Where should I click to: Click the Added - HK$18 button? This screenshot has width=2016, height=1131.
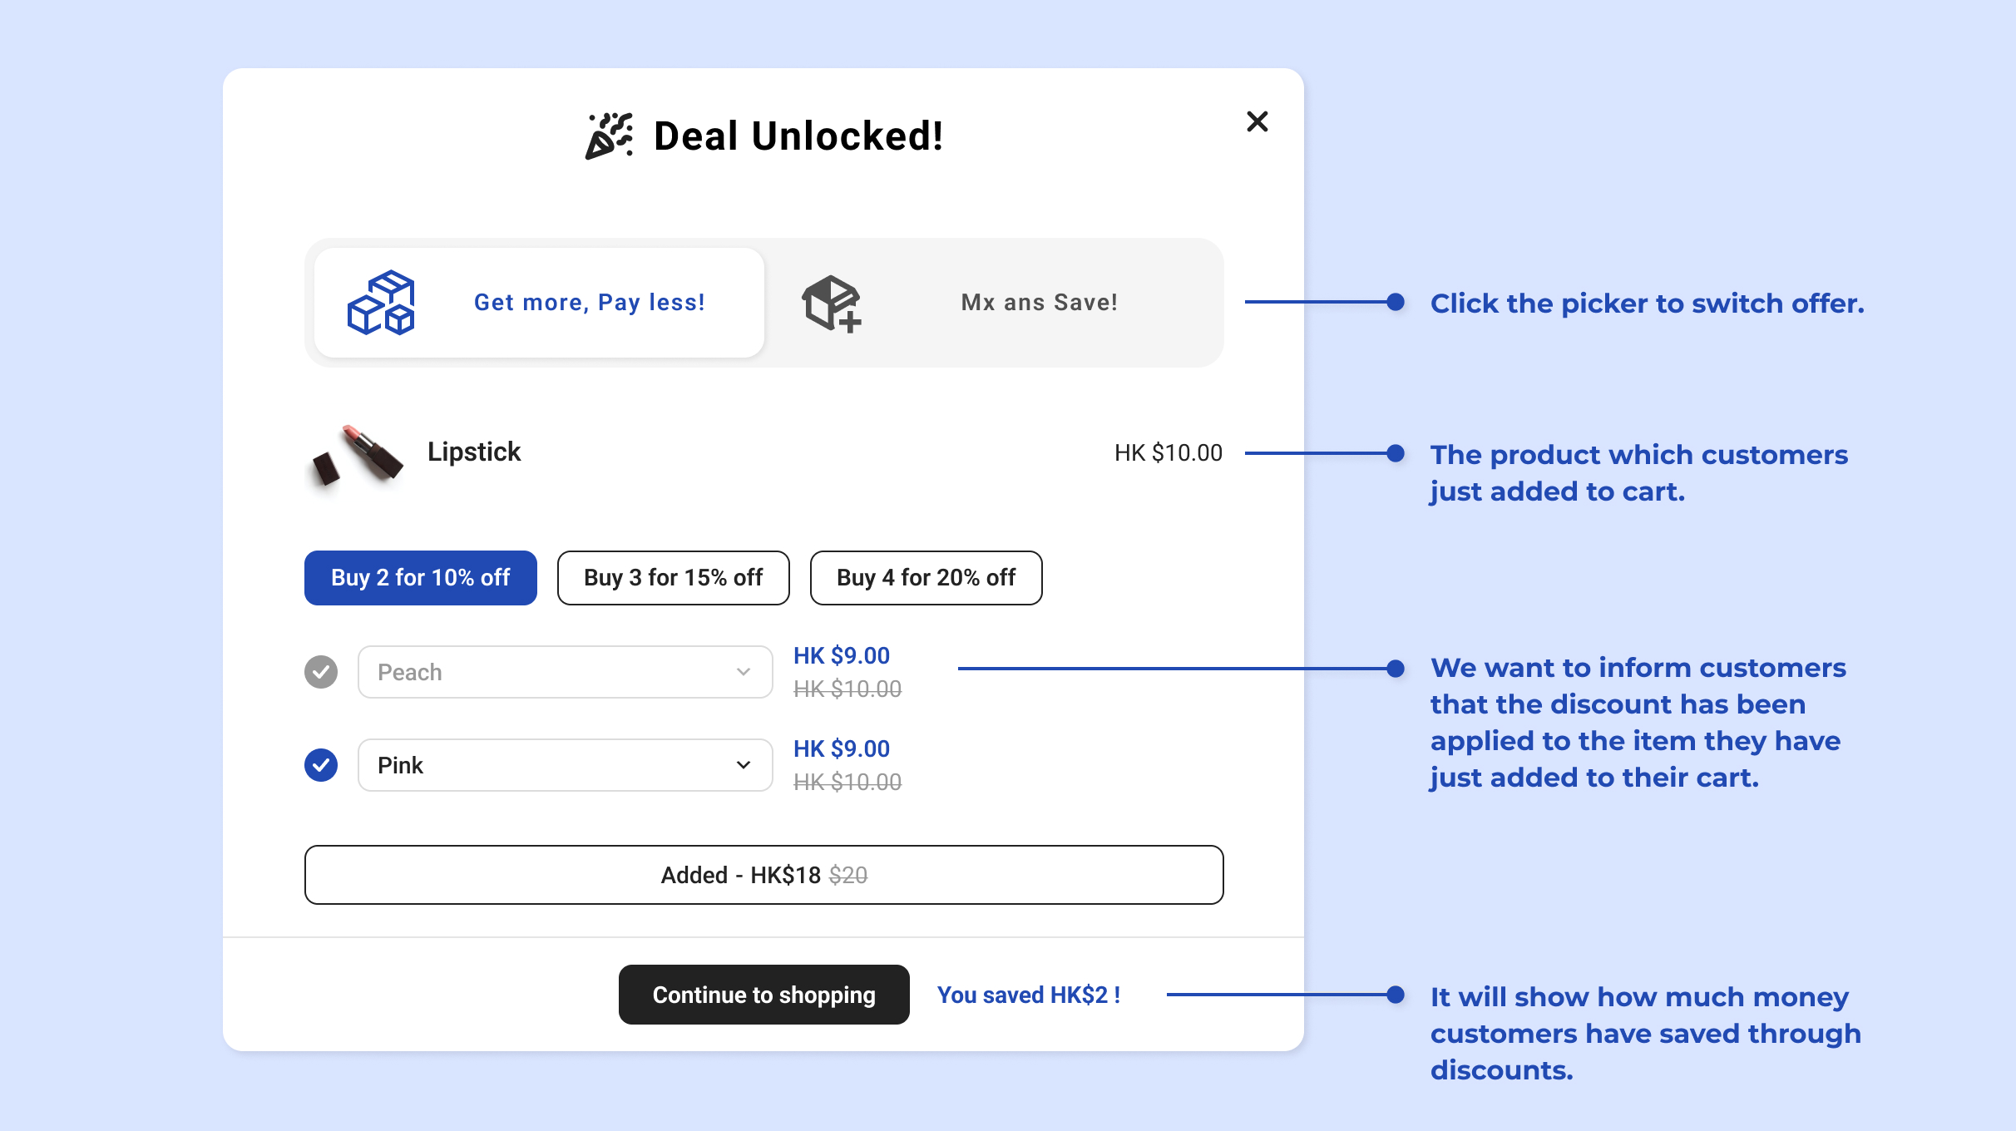click(763, 875)
